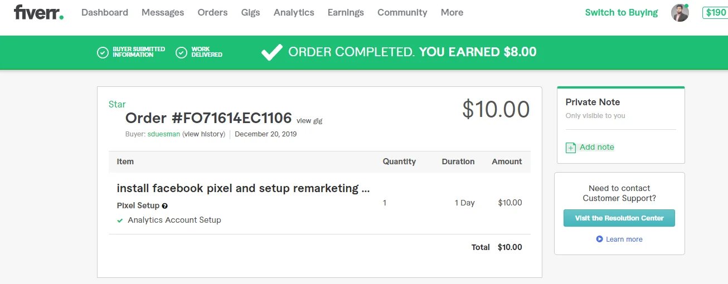The image size is (728, 284).
Task: Click the Pixel Setup help icon
Action: [x=165, y=206]
